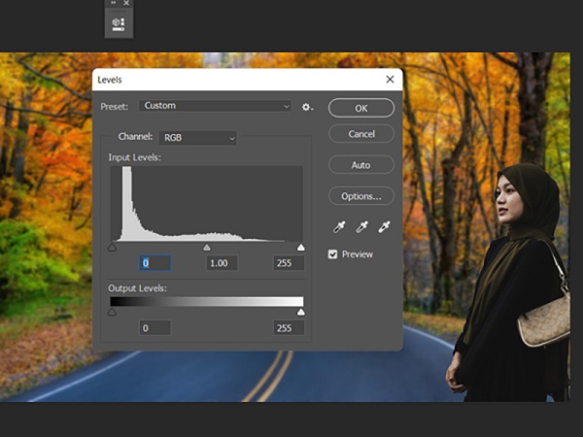583x437 pixels.
Task: Click the input midtone gray slider handle
Action: click(x=206, y=249)
